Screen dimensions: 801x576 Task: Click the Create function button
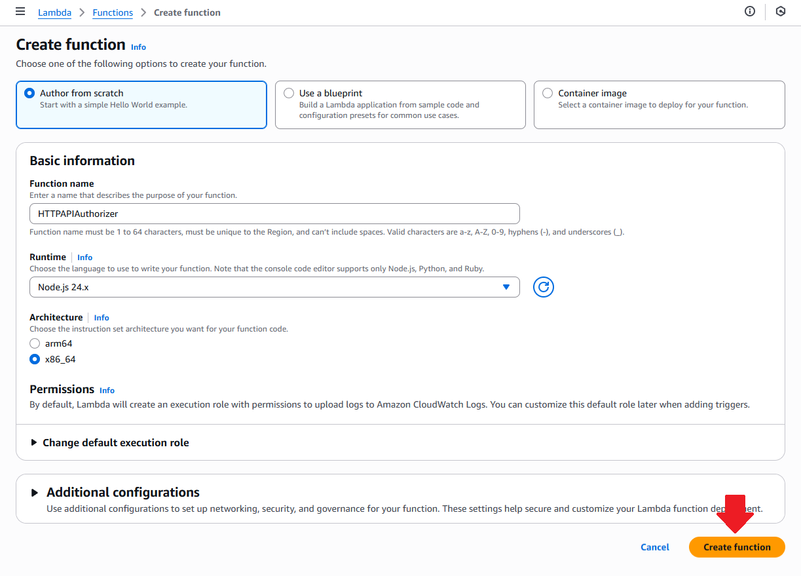[x=737, y=547]
